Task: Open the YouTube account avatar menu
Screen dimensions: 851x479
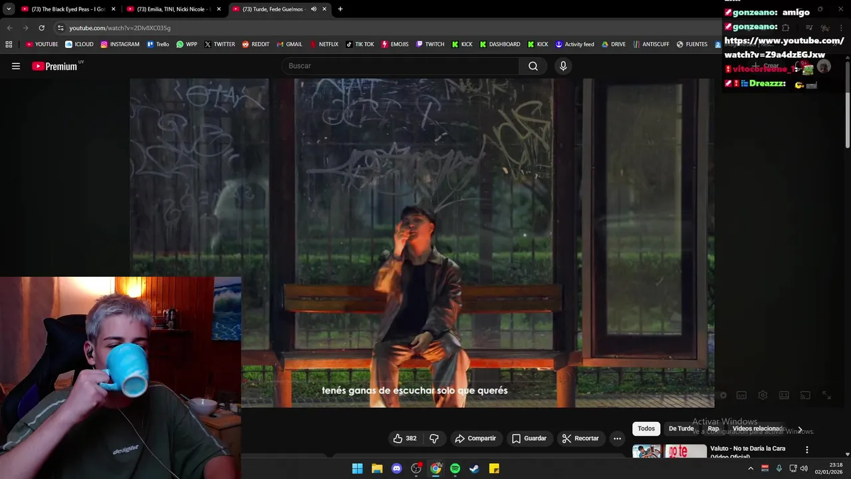Action: 824,66
